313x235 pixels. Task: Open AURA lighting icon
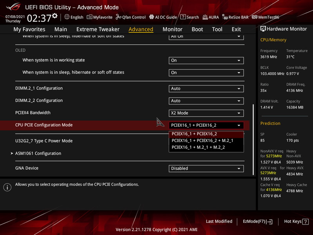click(x=205, y=17)
